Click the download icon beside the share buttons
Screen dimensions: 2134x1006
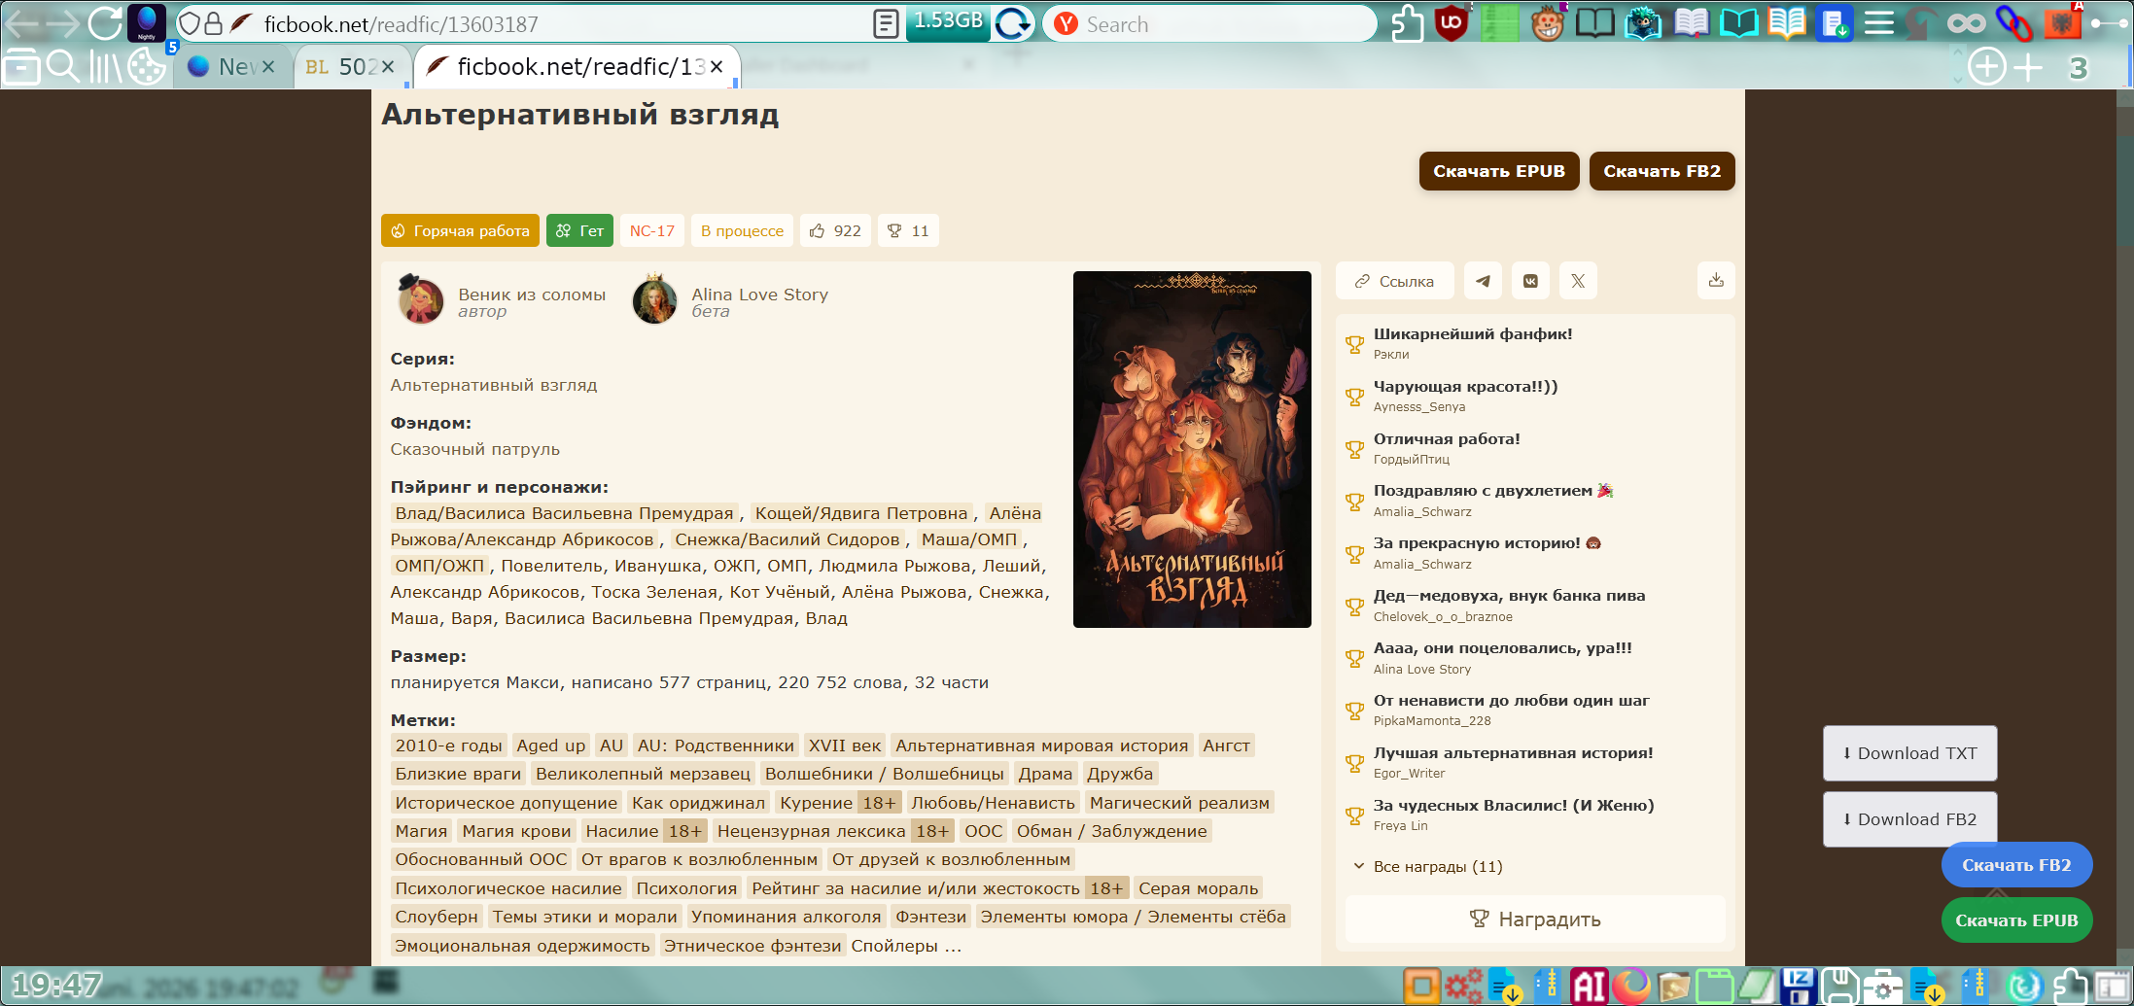(1716, 281)
